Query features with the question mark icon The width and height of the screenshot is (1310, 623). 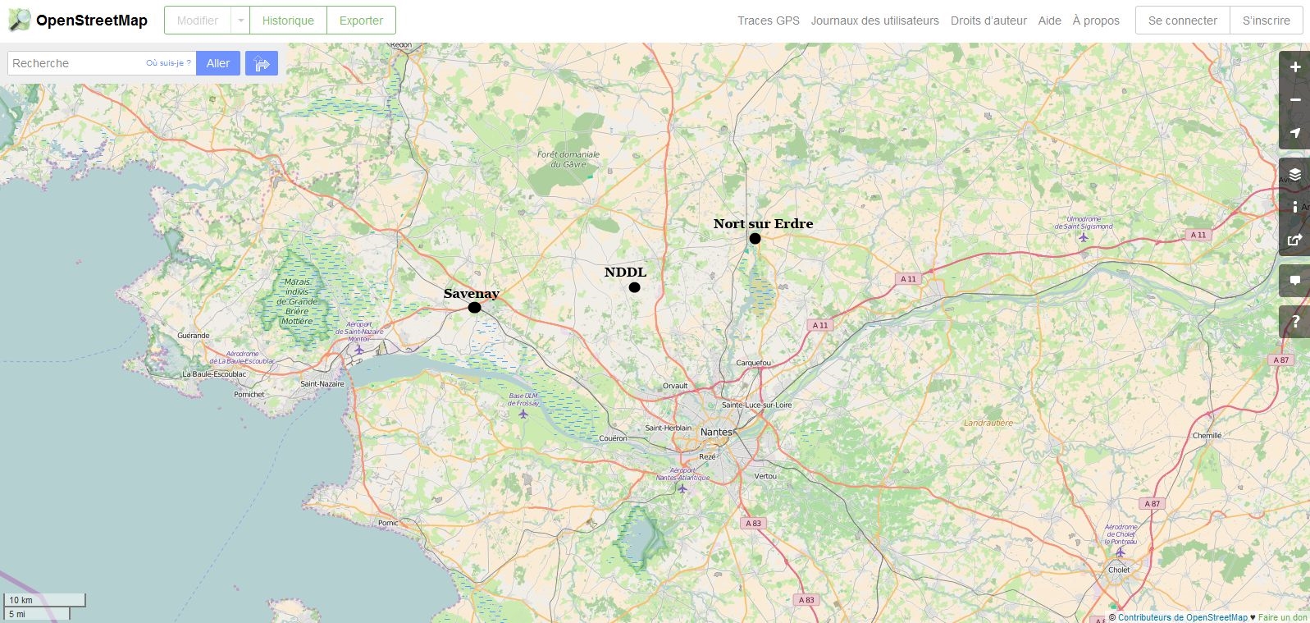1295,322
